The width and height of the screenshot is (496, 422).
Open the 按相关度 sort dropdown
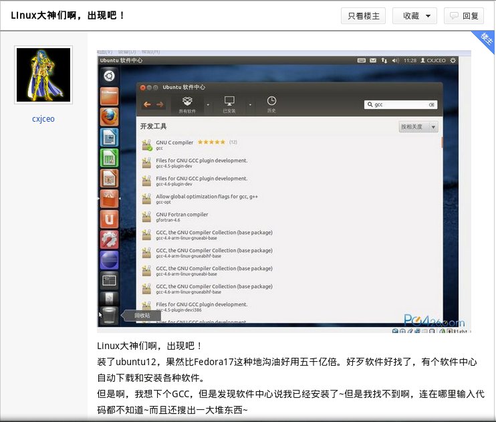click(x=418, y=127)
